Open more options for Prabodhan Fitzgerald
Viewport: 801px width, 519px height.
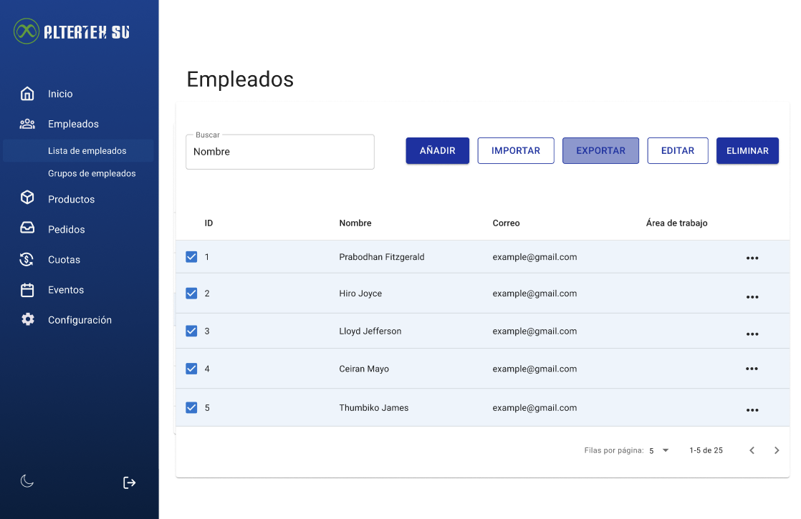click(752, 258)
